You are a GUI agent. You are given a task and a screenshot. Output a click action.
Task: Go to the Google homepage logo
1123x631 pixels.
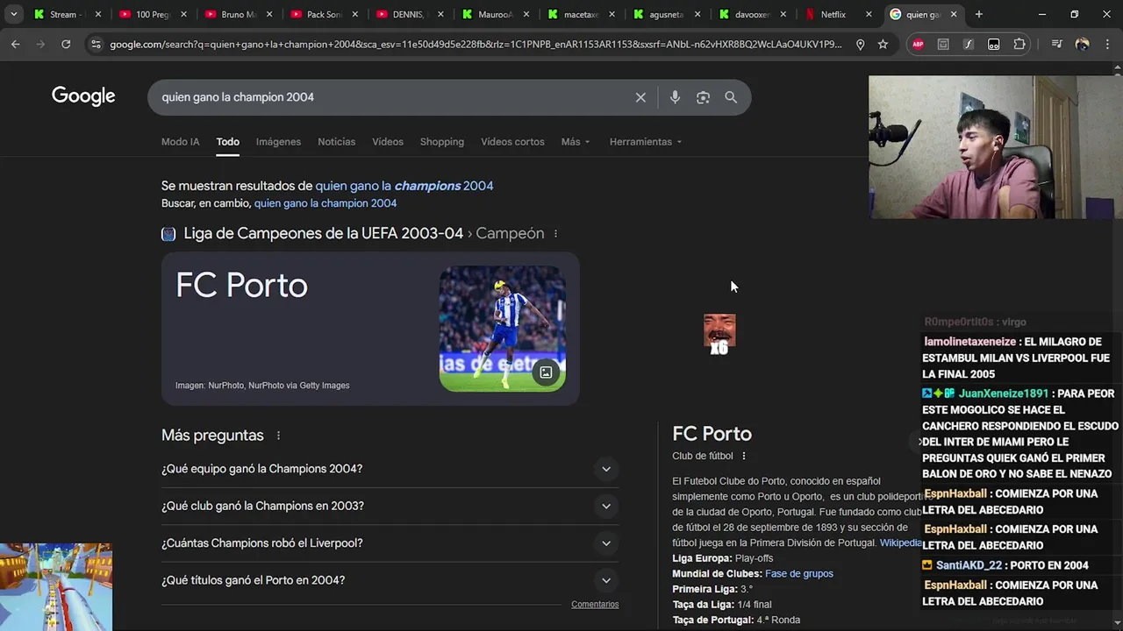[83, 96]
